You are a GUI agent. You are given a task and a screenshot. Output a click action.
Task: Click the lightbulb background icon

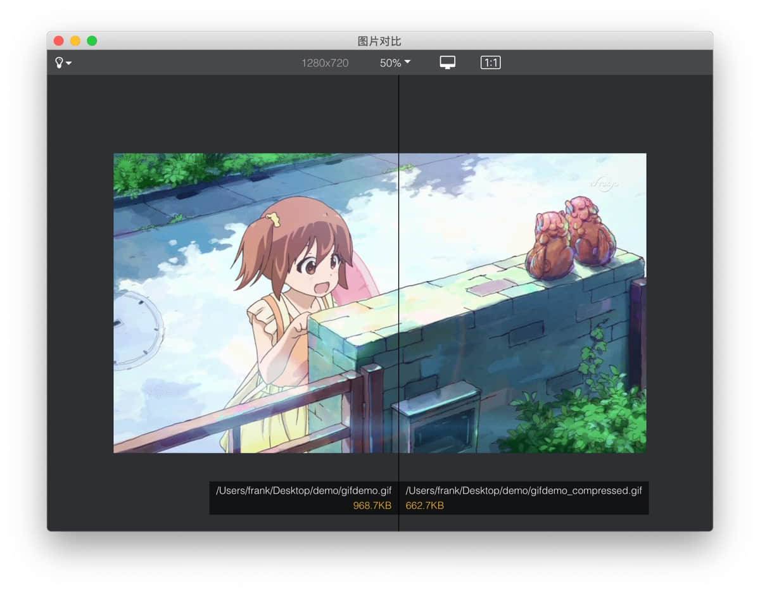click(x=60, y=63)
